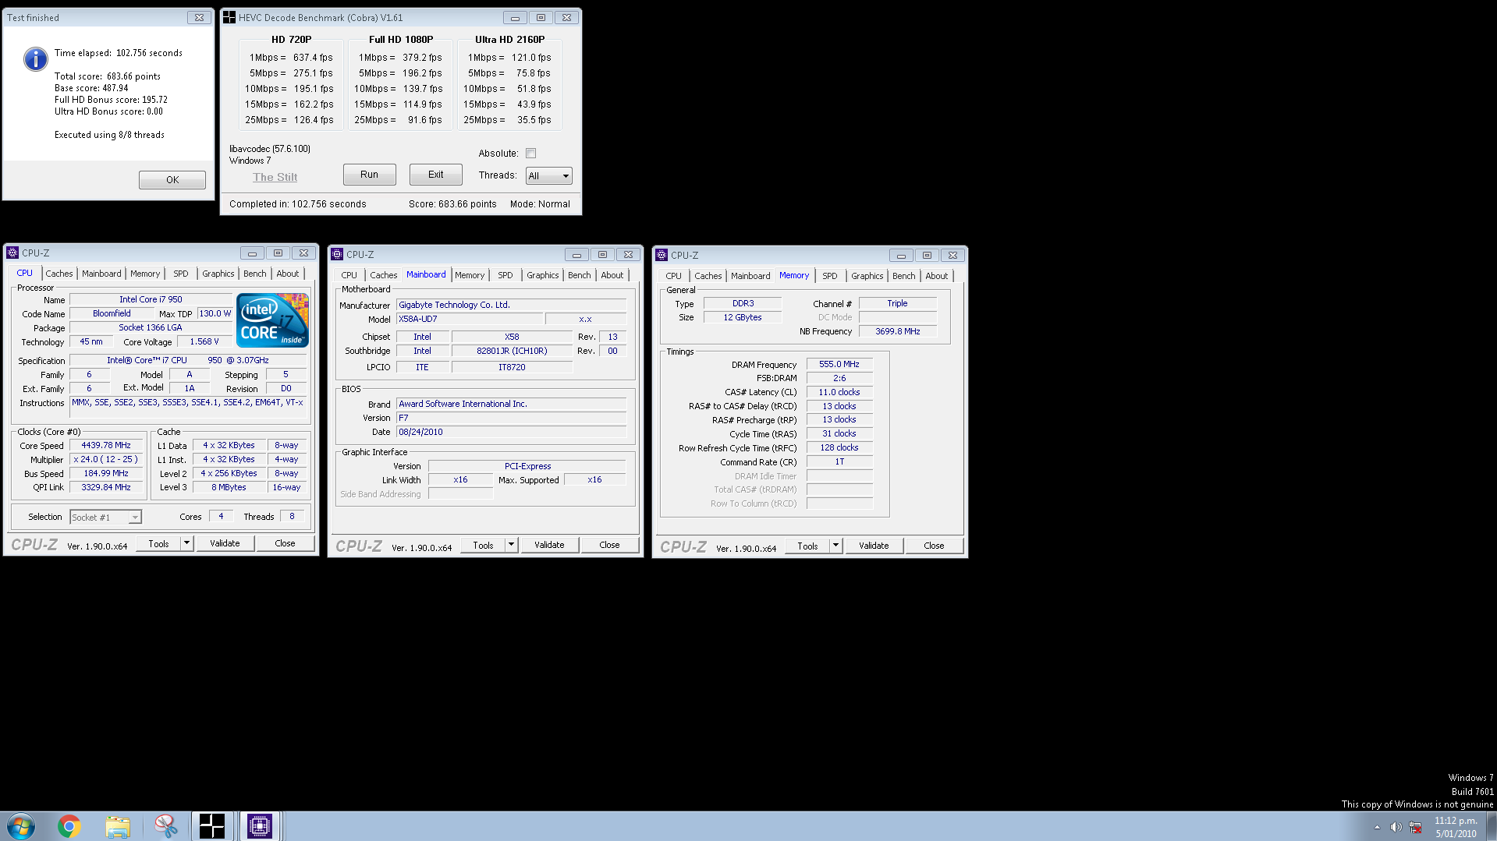Click Close button in first CPU-Z
This screenshot has width=1497, height=841.
click(x=286, y=543)
